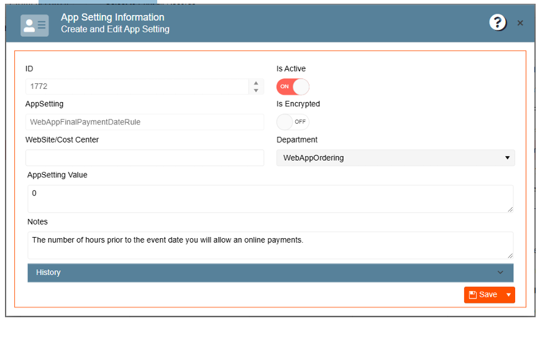Click the WebSite/Cost Center input box
540x339 pixels.
click(144, 158)
